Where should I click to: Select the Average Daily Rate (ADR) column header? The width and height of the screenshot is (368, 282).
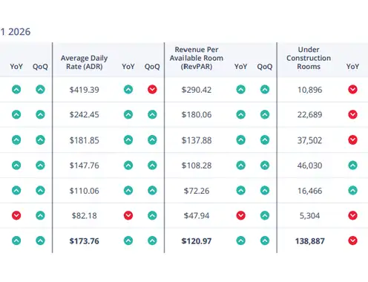pyautogui.click(x=84, y=62)
